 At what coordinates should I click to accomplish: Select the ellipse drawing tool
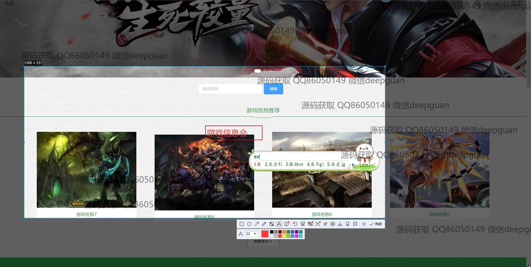[249, 224]
